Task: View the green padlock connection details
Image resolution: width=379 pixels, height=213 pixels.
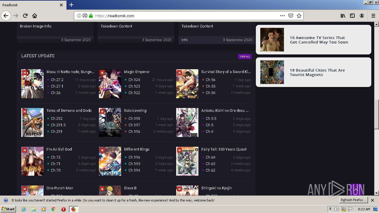Action: click(91, 16)
